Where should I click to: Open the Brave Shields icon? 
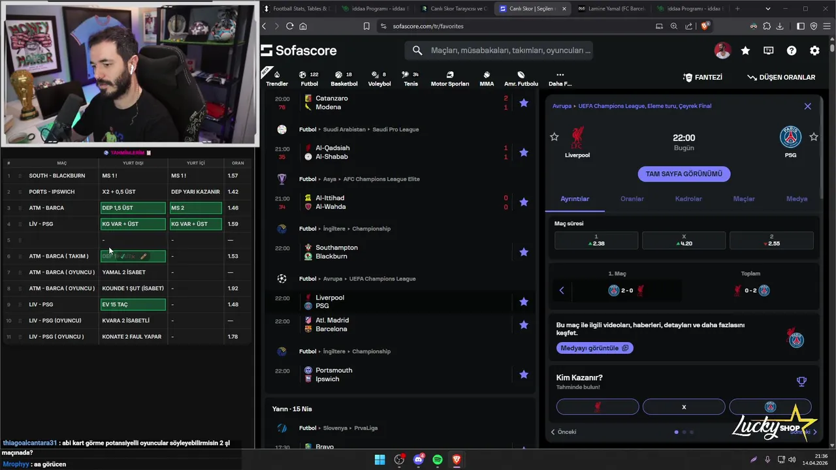click(x=705, y=26)
